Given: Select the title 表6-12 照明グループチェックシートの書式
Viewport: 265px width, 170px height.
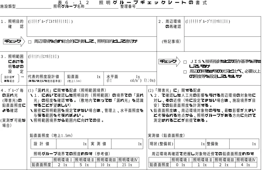Looking at the screenshot, I should pos(132,3).
